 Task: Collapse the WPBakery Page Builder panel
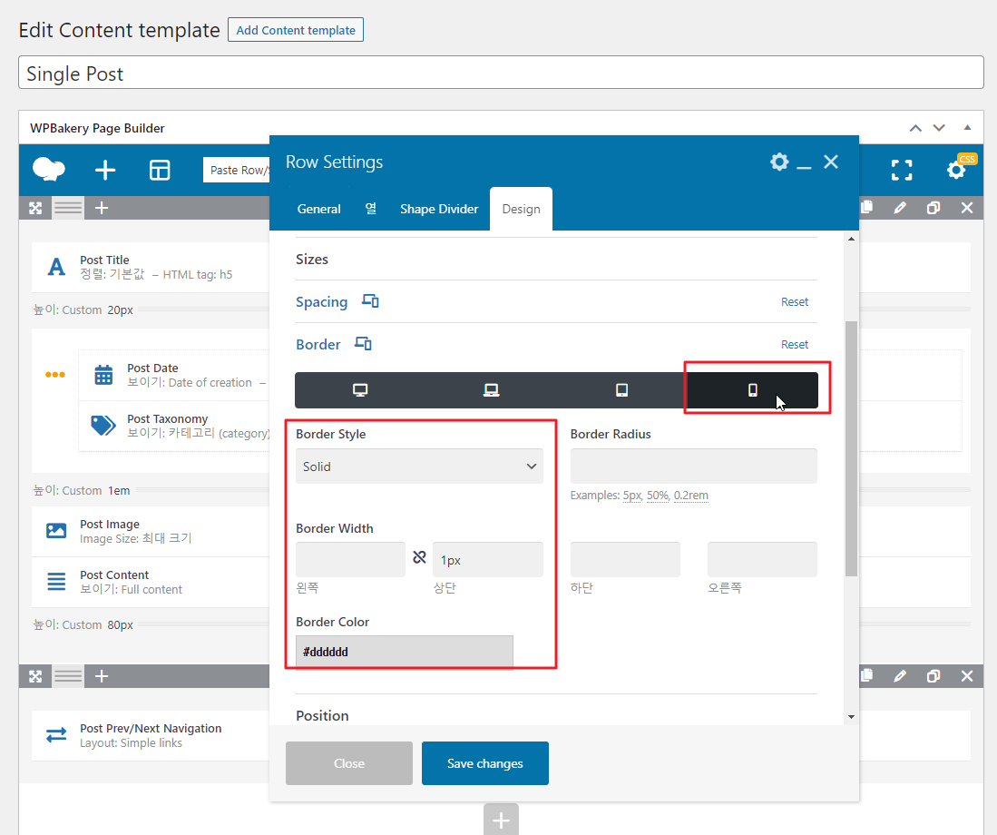pos(967,127)
